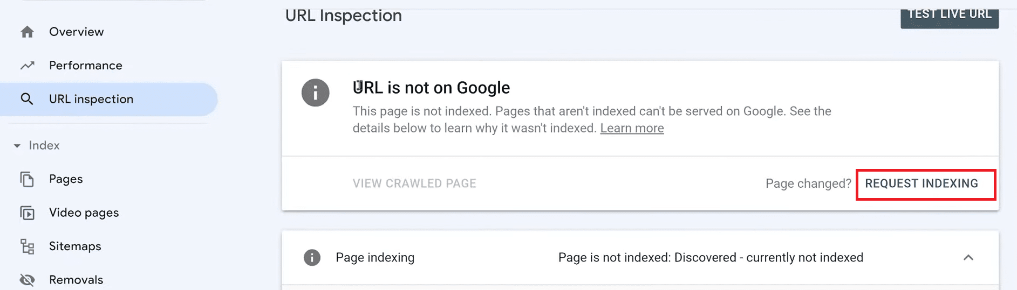Image resolution: width=1017 pixels, height=290 pixels.
Task: Click the Page is not indexed status text
Action: click(x=711, y=258)
